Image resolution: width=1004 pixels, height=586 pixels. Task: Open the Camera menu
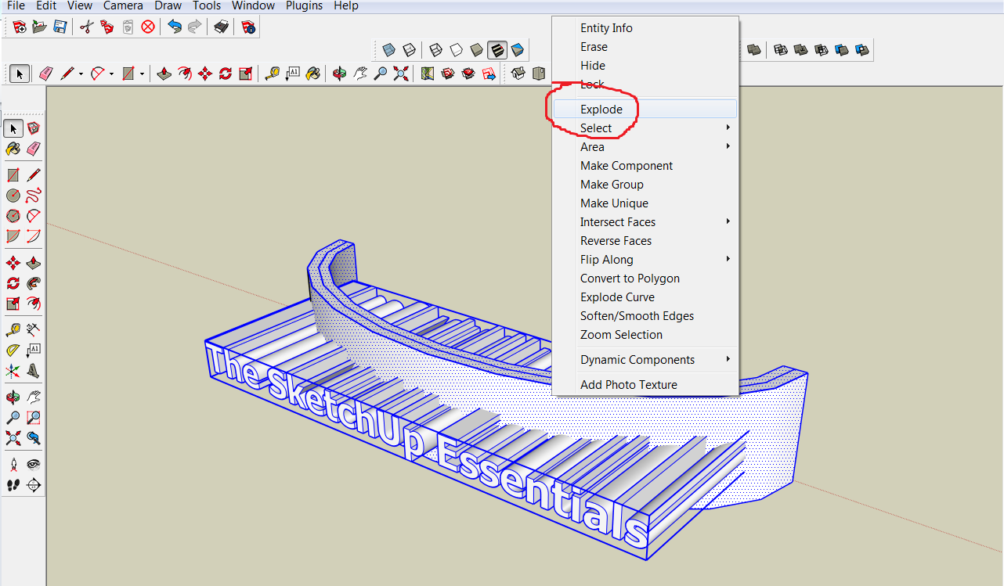click(x=123, y=5)
